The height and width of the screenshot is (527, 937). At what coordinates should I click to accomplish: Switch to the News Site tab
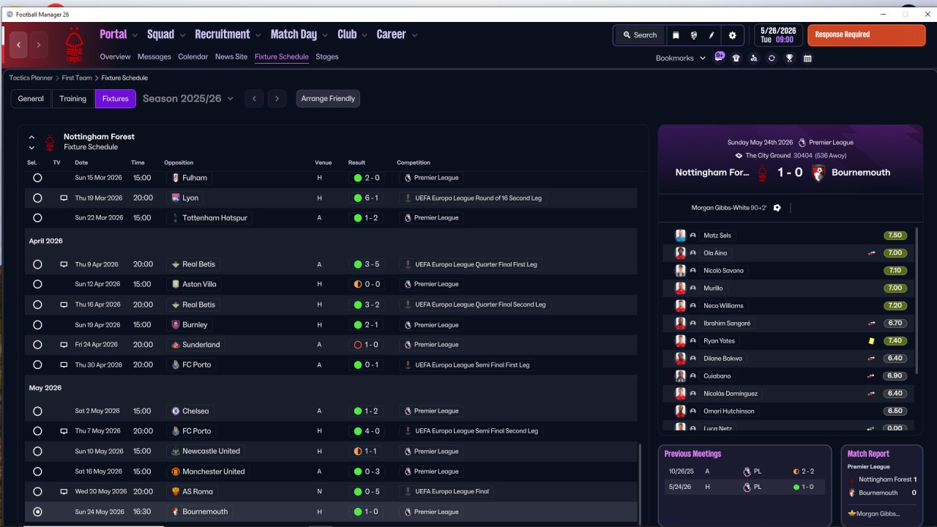tap(231, 56)
